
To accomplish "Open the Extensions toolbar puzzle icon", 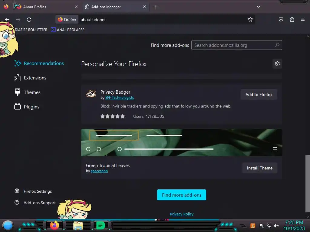I will coord(292,19).
